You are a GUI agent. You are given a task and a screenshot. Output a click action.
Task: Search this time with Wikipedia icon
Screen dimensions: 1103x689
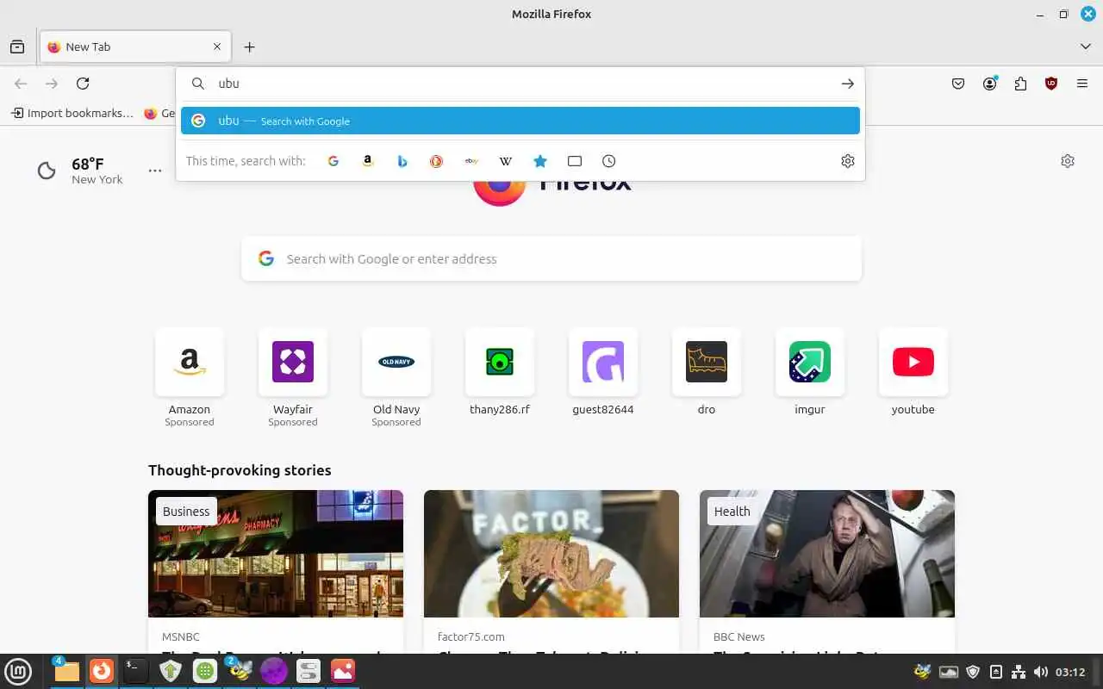tap(506, 161)
